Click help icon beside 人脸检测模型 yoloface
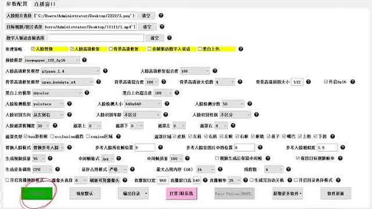This screenshot has width=372, height=209. [x=69, y=103]
